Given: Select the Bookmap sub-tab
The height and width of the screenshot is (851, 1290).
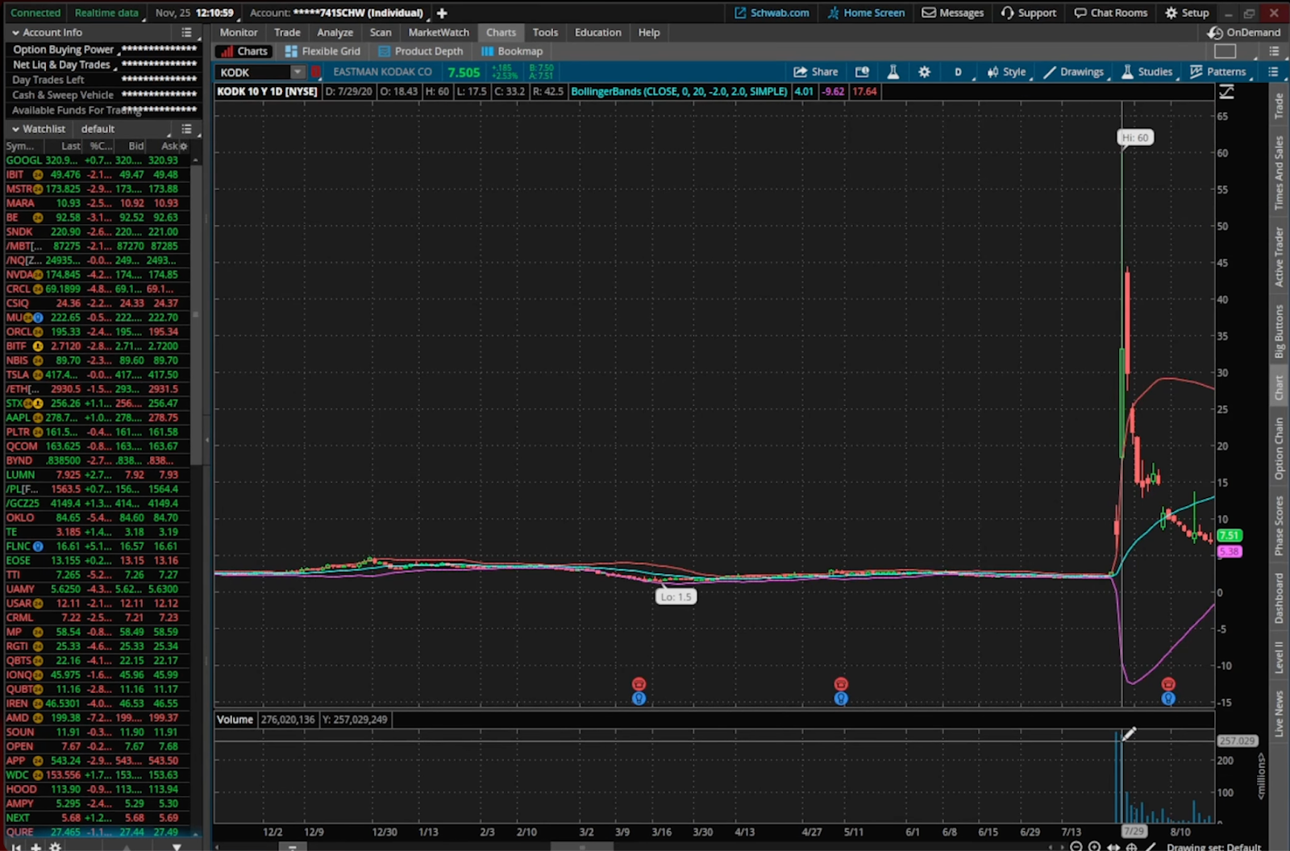Looking at the screenshot, I should tap(512, 51).
